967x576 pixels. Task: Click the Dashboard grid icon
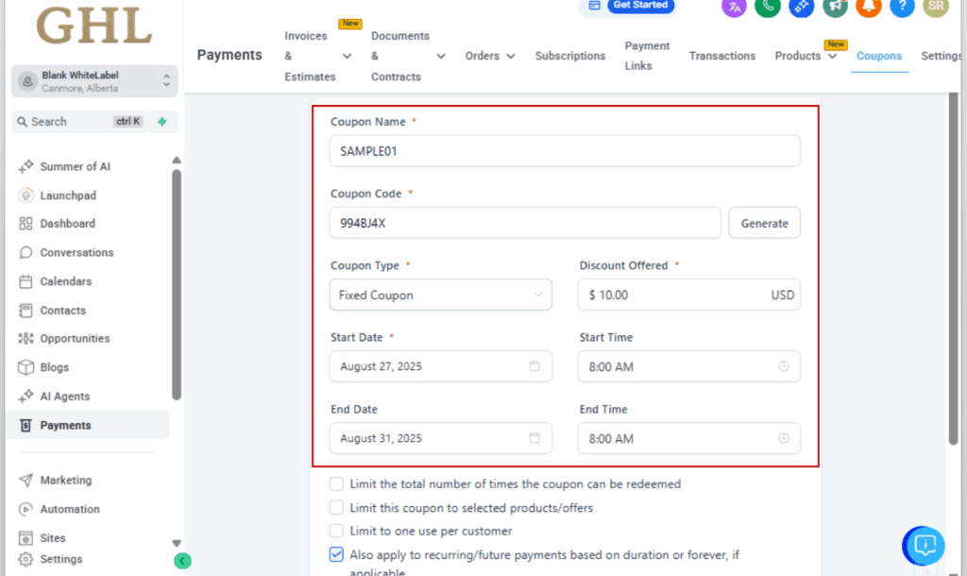(25, 224)
